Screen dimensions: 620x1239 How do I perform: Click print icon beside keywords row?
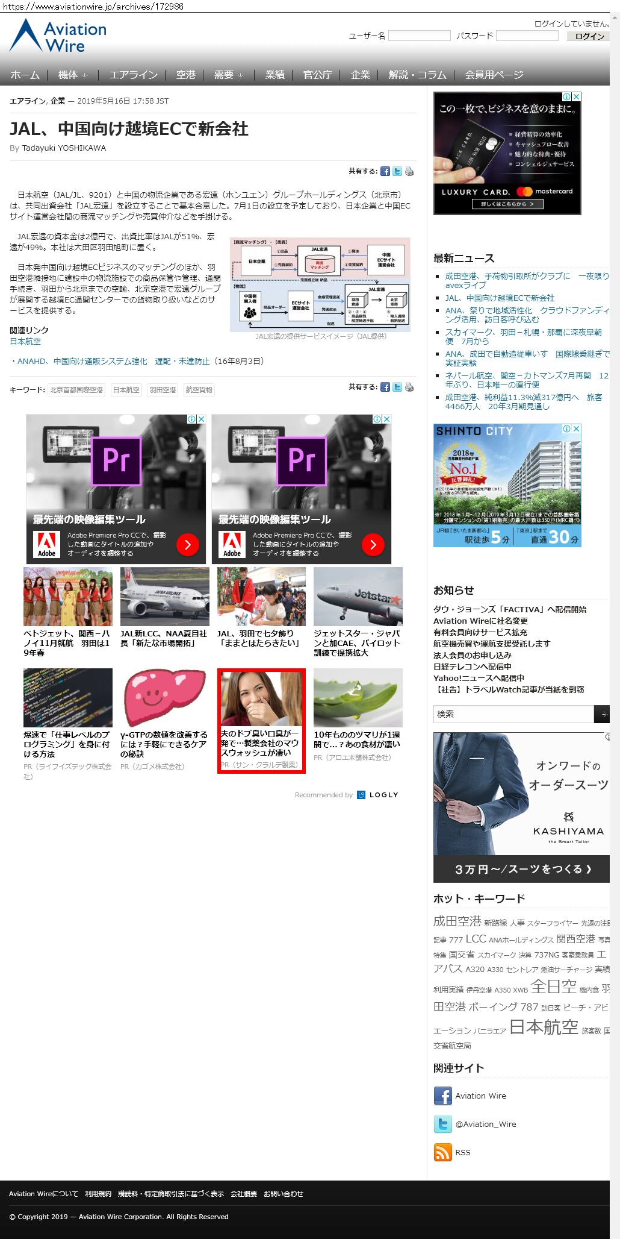pyautogui.click(x=409, y=387)
